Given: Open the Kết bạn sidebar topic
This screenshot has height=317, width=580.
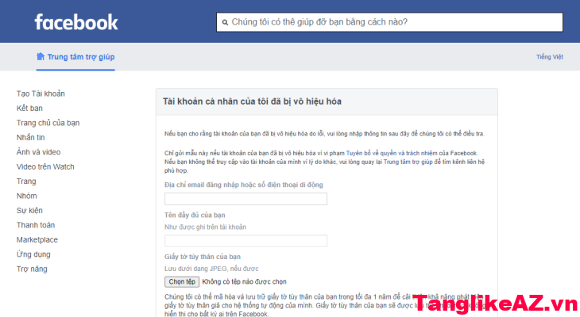Looking at the screenshot, I should [30, 108].
